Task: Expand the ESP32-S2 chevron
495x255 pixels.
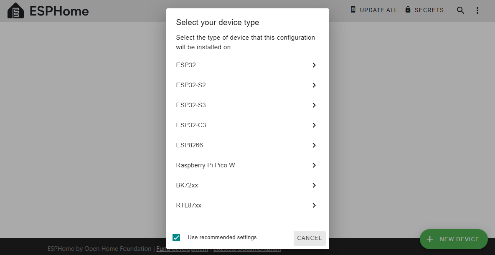Action: click(314, 85)
